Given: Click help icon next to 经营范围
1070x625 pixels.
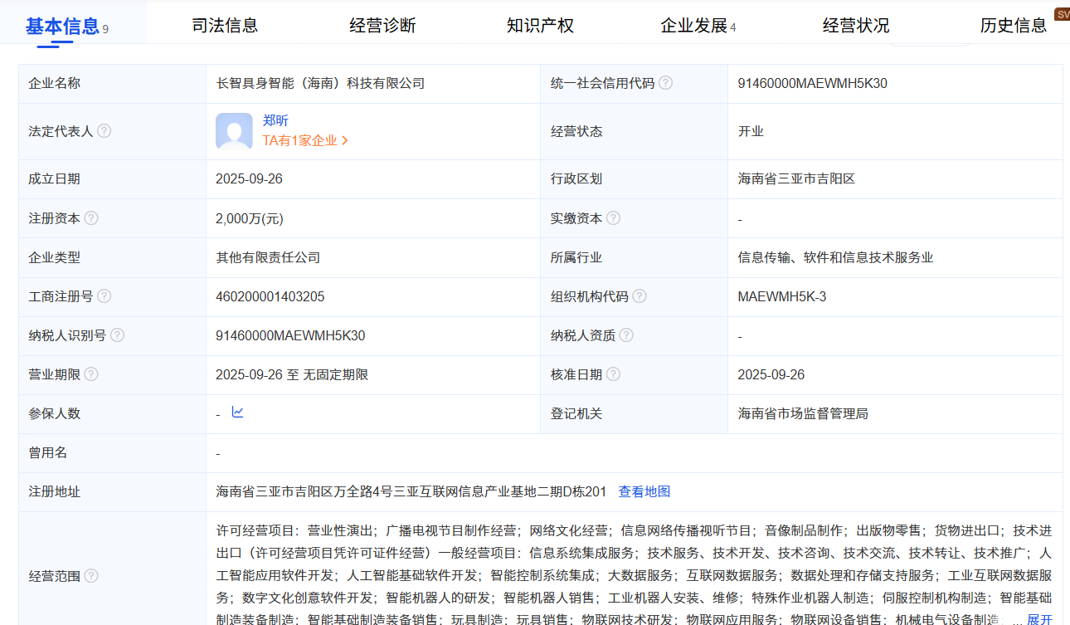Looking at the screenshot, I should tap(91, 574).
